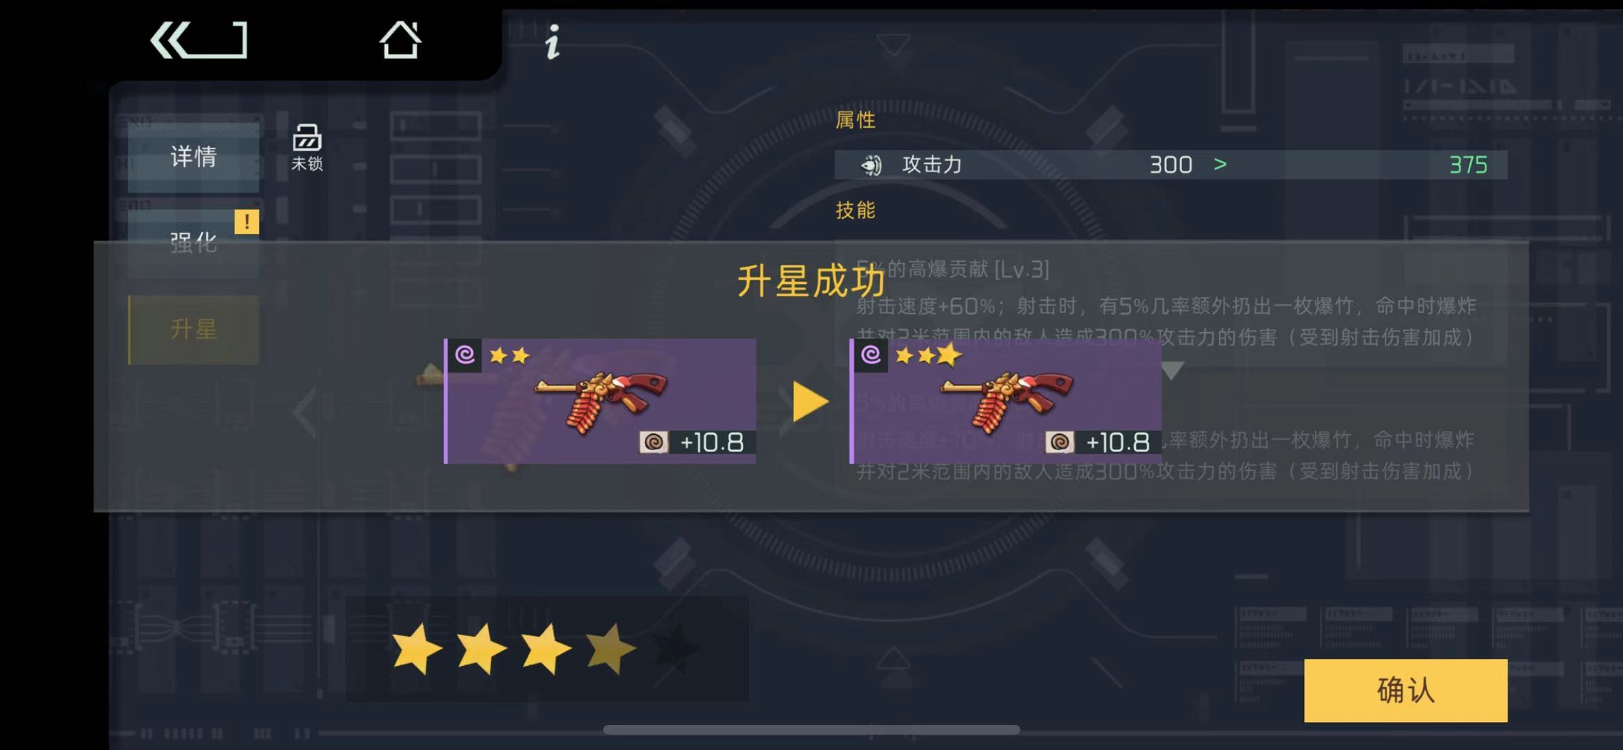Image resolution: width=1623 pixels, height=750 pixels.
Task: Click the fourth dimmed gold star
Action: [x=610, y=649]
